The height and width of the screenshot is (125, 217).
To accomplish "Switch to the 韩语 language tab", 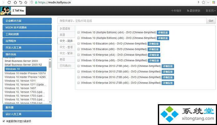I will click(x=66, y=59).
